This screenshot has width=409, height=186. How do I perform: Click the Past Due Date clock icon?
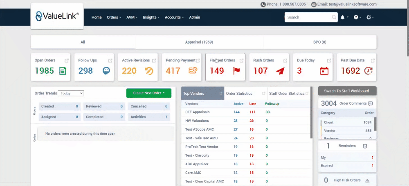[x=369, y=71]
